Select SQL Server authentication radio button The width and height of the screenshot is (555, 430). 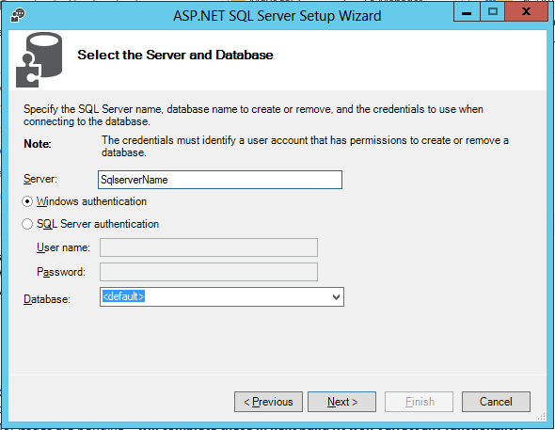27,224
